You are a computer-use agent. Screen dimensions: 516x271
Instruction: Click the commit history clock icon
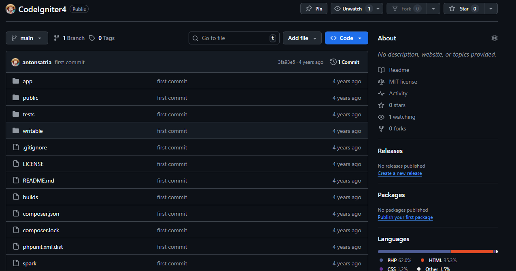[x=333, y=62]
